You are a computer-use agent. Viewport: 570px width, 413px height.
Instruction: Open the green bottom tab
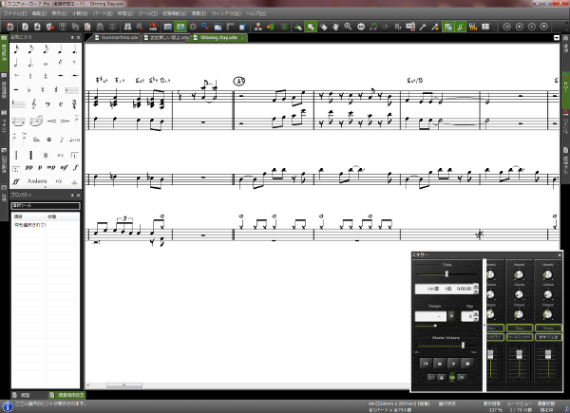[x=66, y=395]
